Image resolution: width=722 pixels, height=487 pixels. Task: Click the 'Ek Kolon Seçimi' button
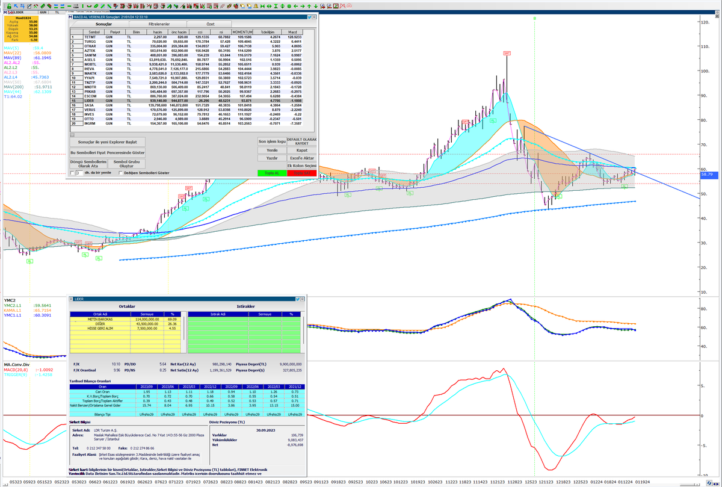click(302, 166)
